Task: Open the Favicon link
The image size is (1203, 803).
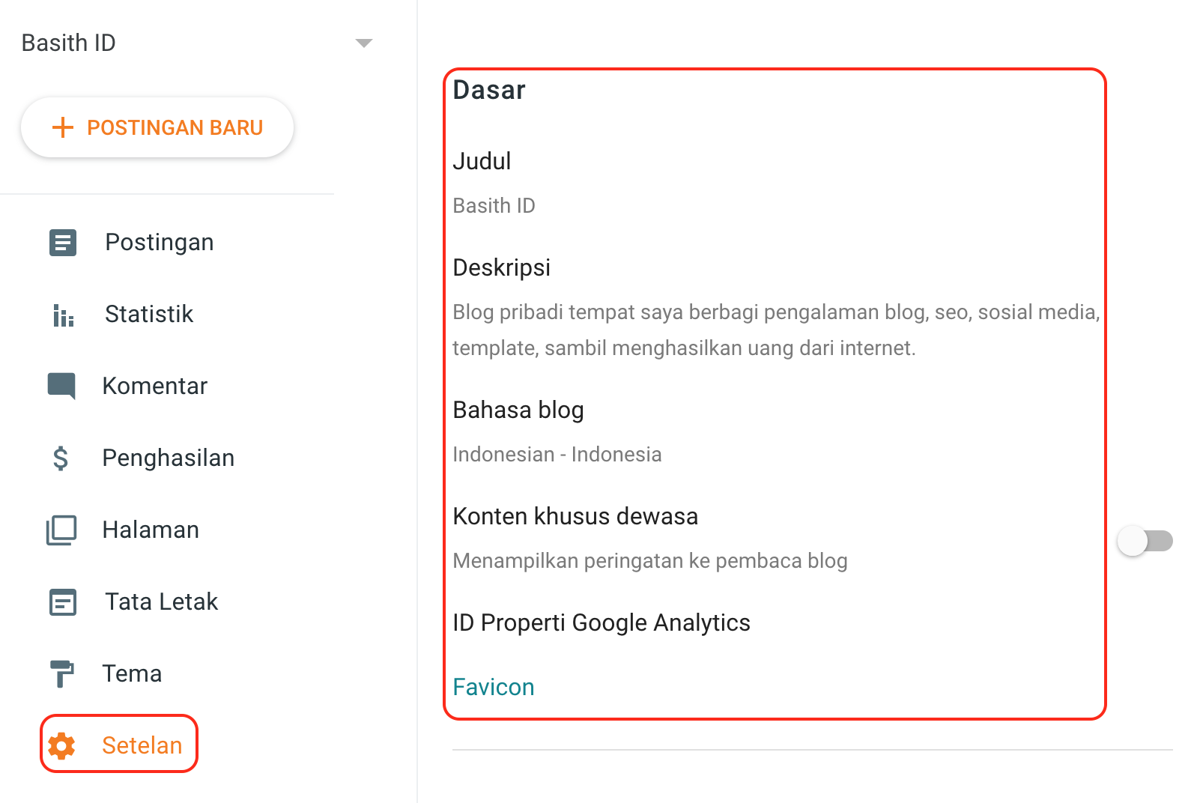Action: coord(494,687)
